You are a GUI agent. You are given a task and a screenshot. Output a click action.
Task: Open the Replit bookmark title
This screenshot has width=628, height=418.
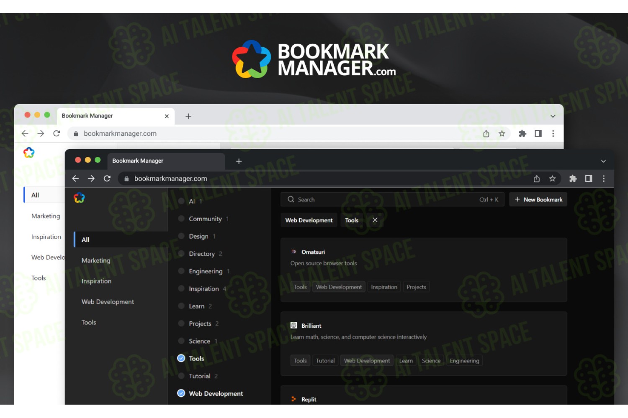pos(309,399)
